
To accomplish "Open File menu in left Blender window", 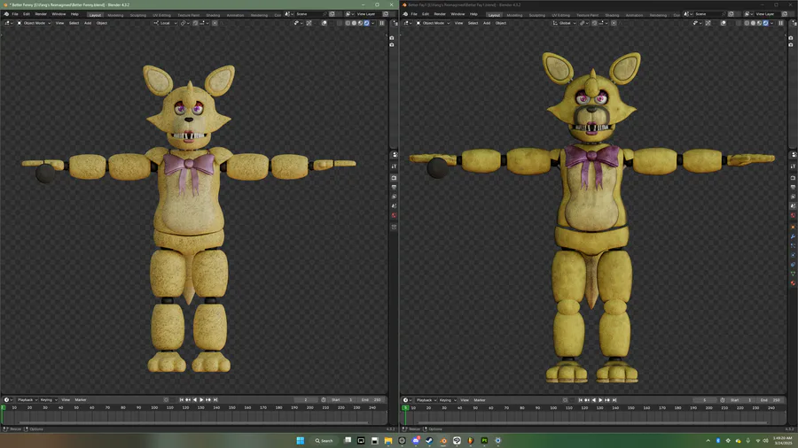I will [x=15, y=14].
